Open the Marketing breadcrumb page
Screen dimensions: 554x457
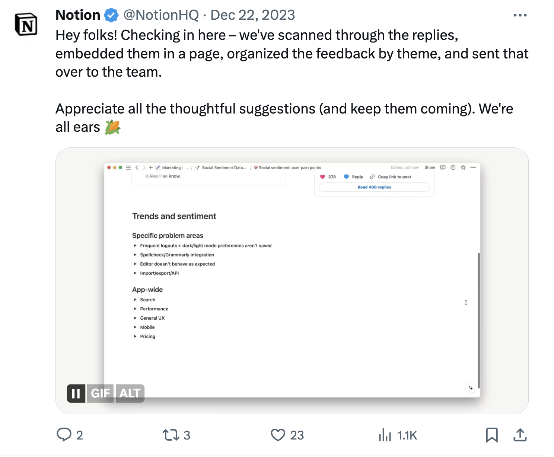point(171,167)
